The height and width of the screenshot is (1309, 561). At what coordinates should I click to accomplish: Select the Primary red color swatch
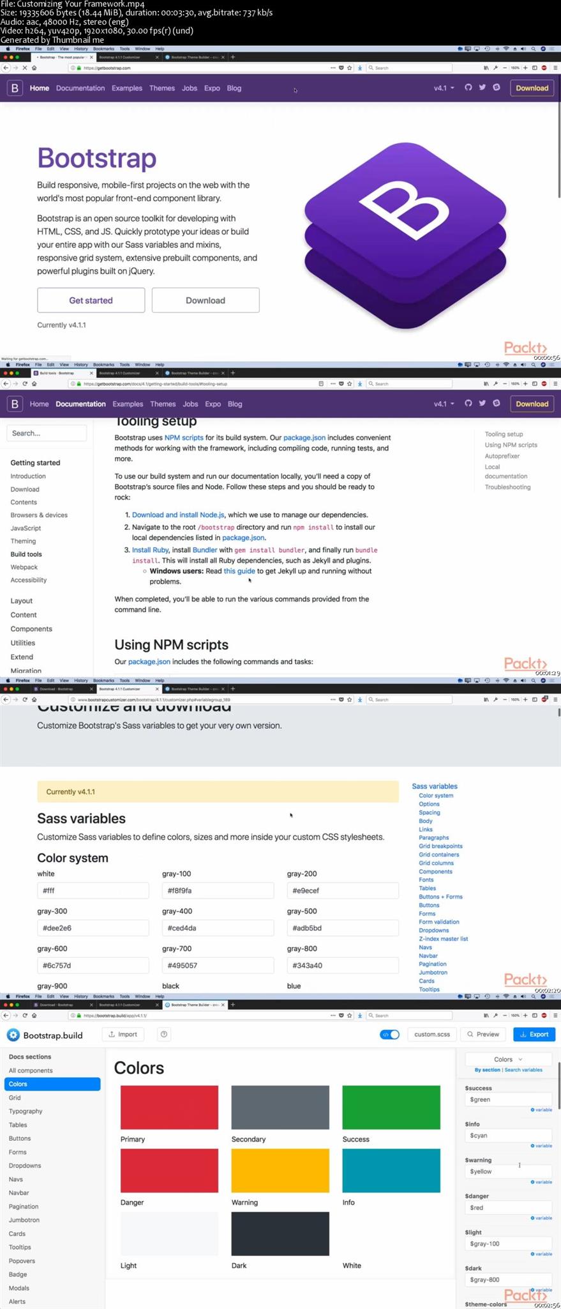point(169,1107)
